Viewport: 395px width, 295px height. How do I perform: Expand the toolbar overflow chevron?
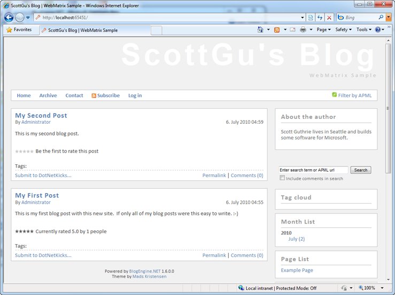tap(389, 27)
